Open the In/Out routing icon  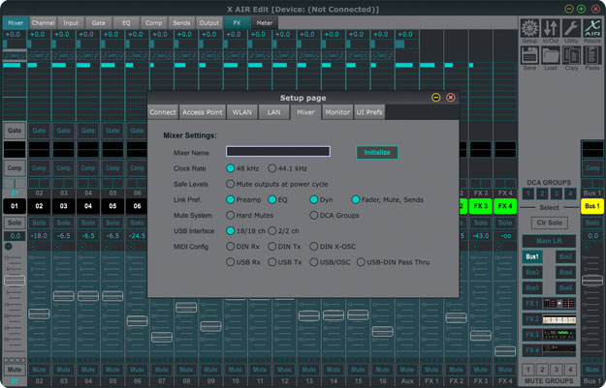pyautogui.click(x=551, y=30)
